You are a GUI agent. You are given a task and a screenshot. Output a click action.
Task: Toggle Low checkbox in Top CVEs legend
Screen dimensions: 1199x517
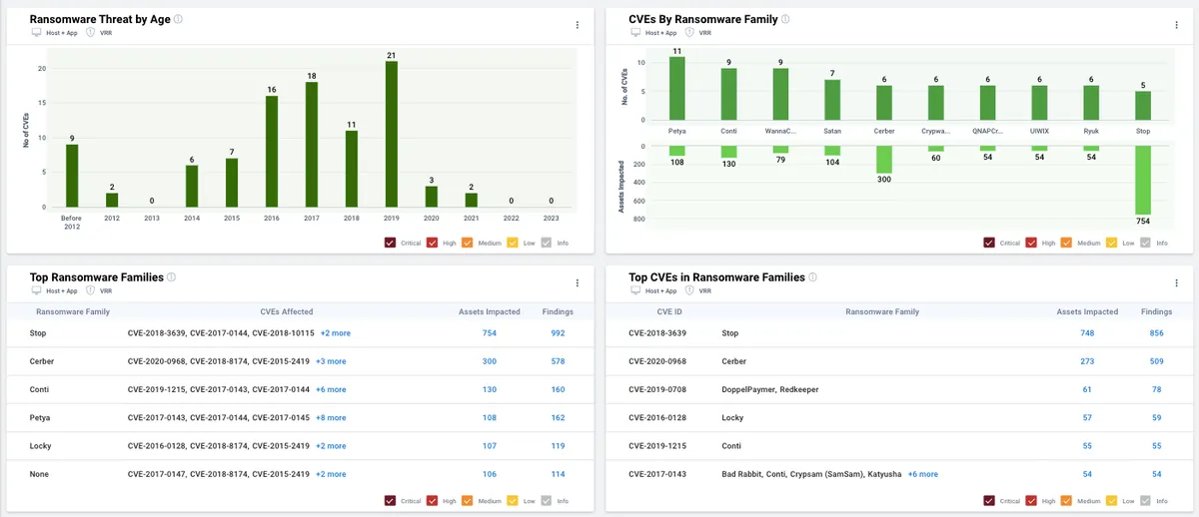[1111, 500]
